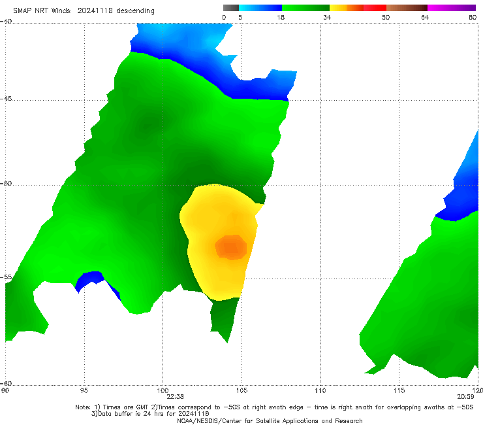The height and width of the screenshot is (425, 483).
Task: Click latitude label '-55'
Action: tap(6, 277)
